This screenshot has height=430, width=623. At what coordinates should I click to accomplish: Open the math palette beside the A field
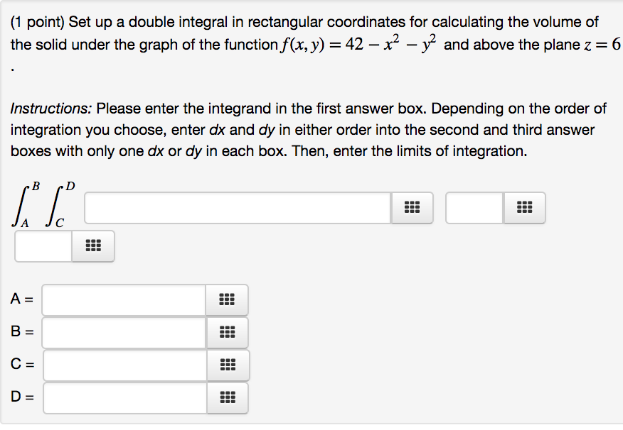coord(227,299)
